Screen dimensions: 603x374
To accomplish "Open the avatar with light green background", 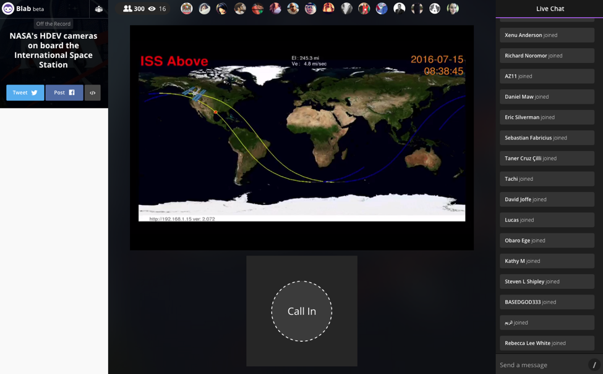I will click(x=453, y=9).
